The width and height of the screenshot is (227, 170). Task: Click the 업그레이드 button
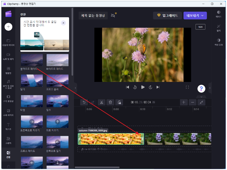coord(167,15)
